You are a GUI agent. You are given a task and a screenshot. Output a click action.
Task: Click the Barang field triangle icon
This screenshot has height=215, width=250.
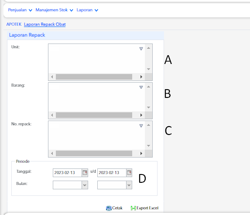coord(141,87)
